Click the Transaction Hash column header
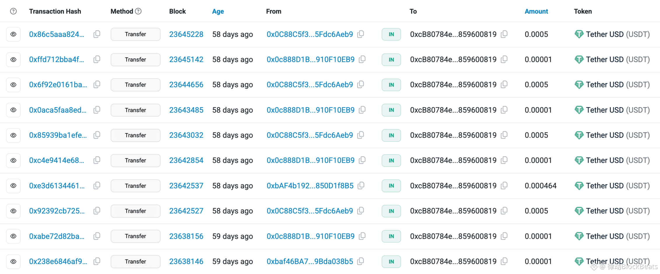 55,11
